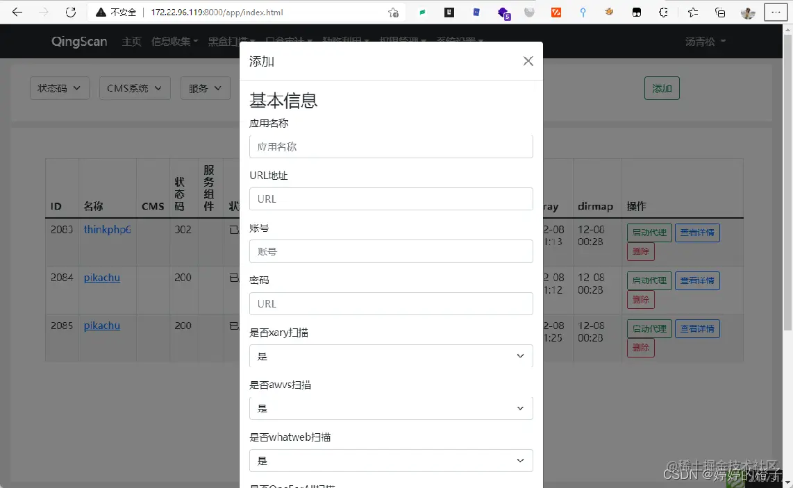This screenshot has height=488, width=793.
Task: Open the 汤青松 user menu
Action: click(700, 42)
